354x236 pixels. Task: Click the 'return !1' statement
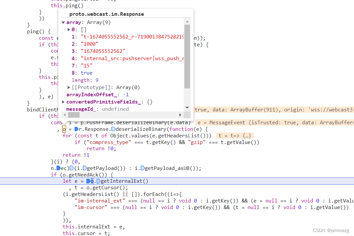(x=76, y=155)
